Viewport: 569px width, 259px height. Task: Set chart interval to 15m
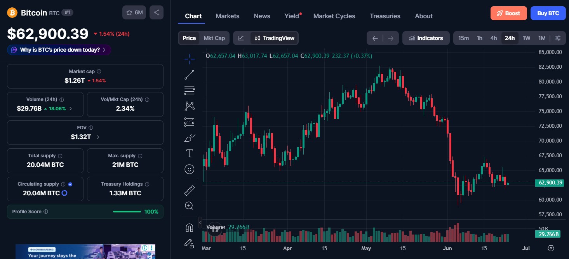[463, 38]
